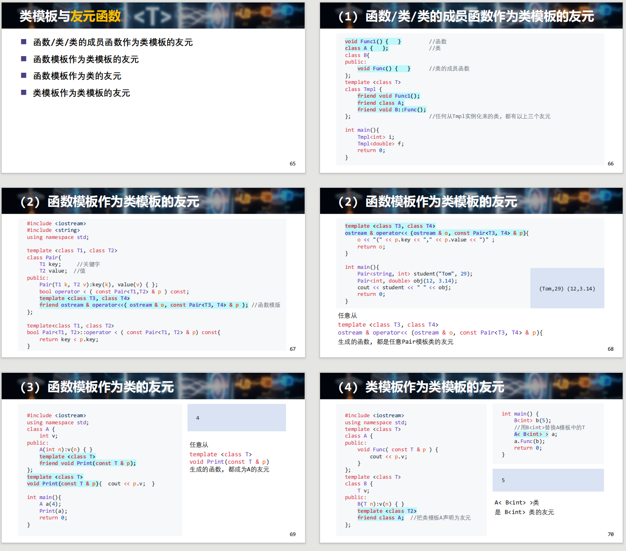Select the code line B(T n):v(n) { }

tap(381, 504)
